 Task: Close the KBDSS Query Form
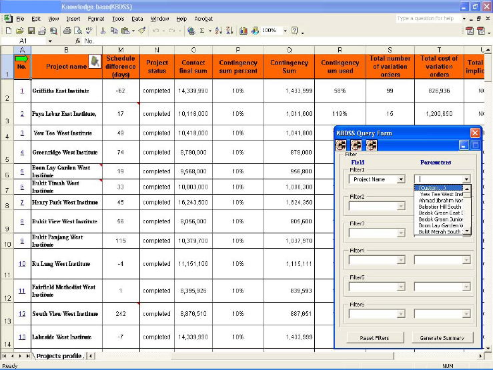[475, 133]
